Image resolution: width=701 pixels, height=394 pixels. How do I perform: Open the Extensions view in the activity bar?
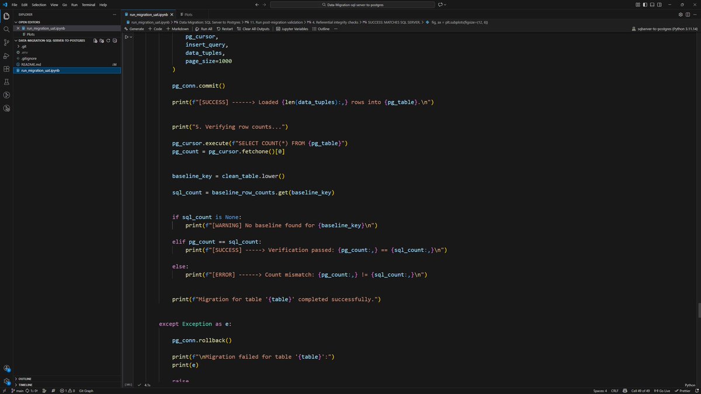click(x=6, y=69)
